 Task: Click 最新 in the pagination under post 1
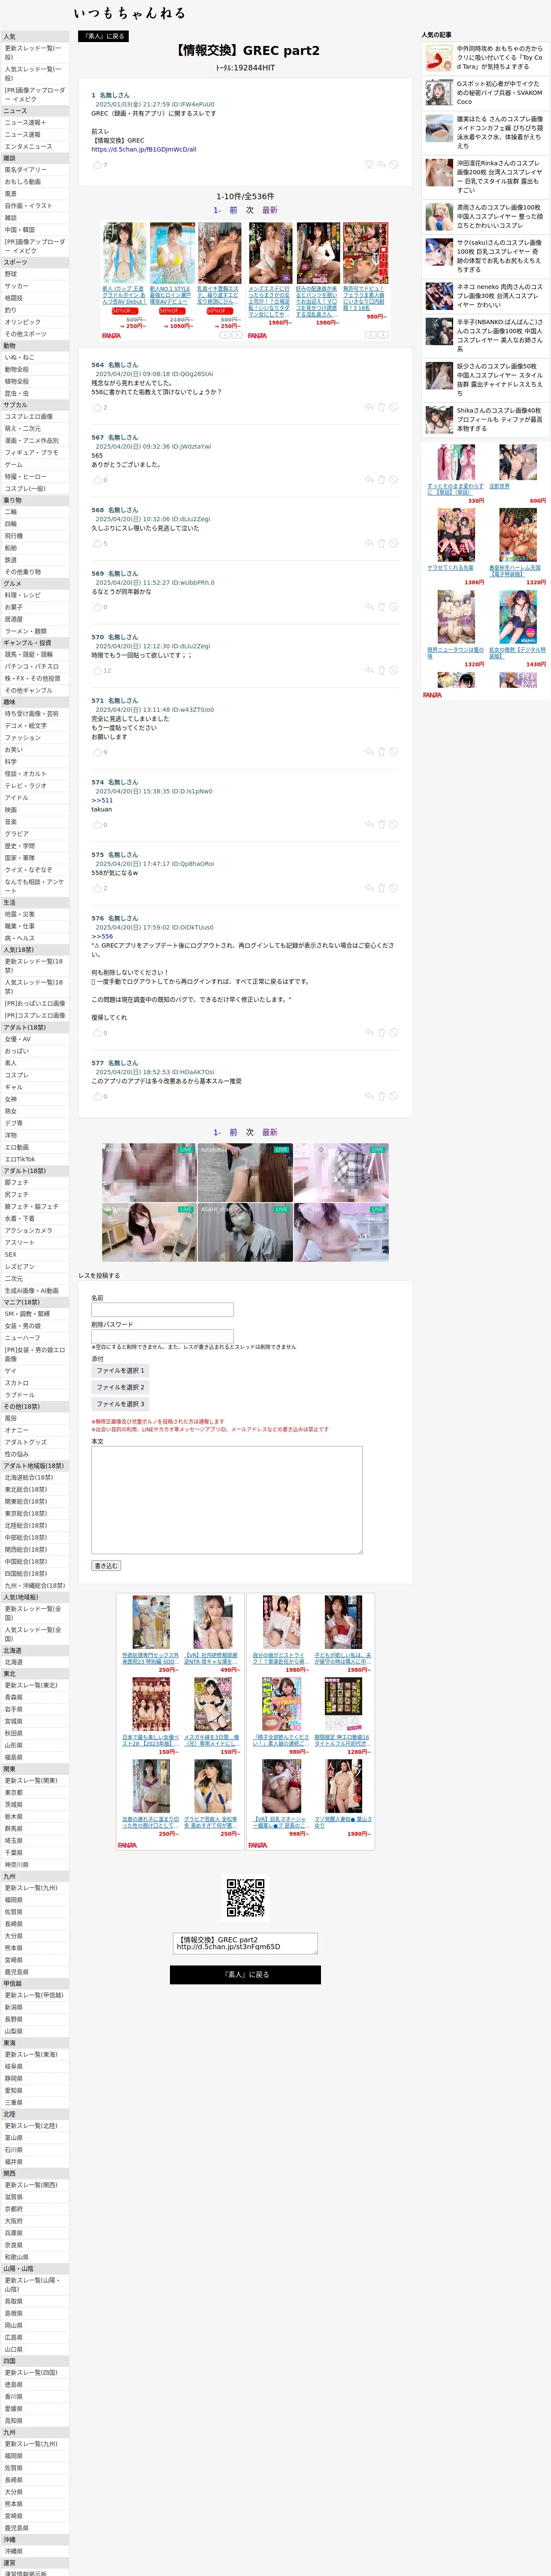click(270, 210)
